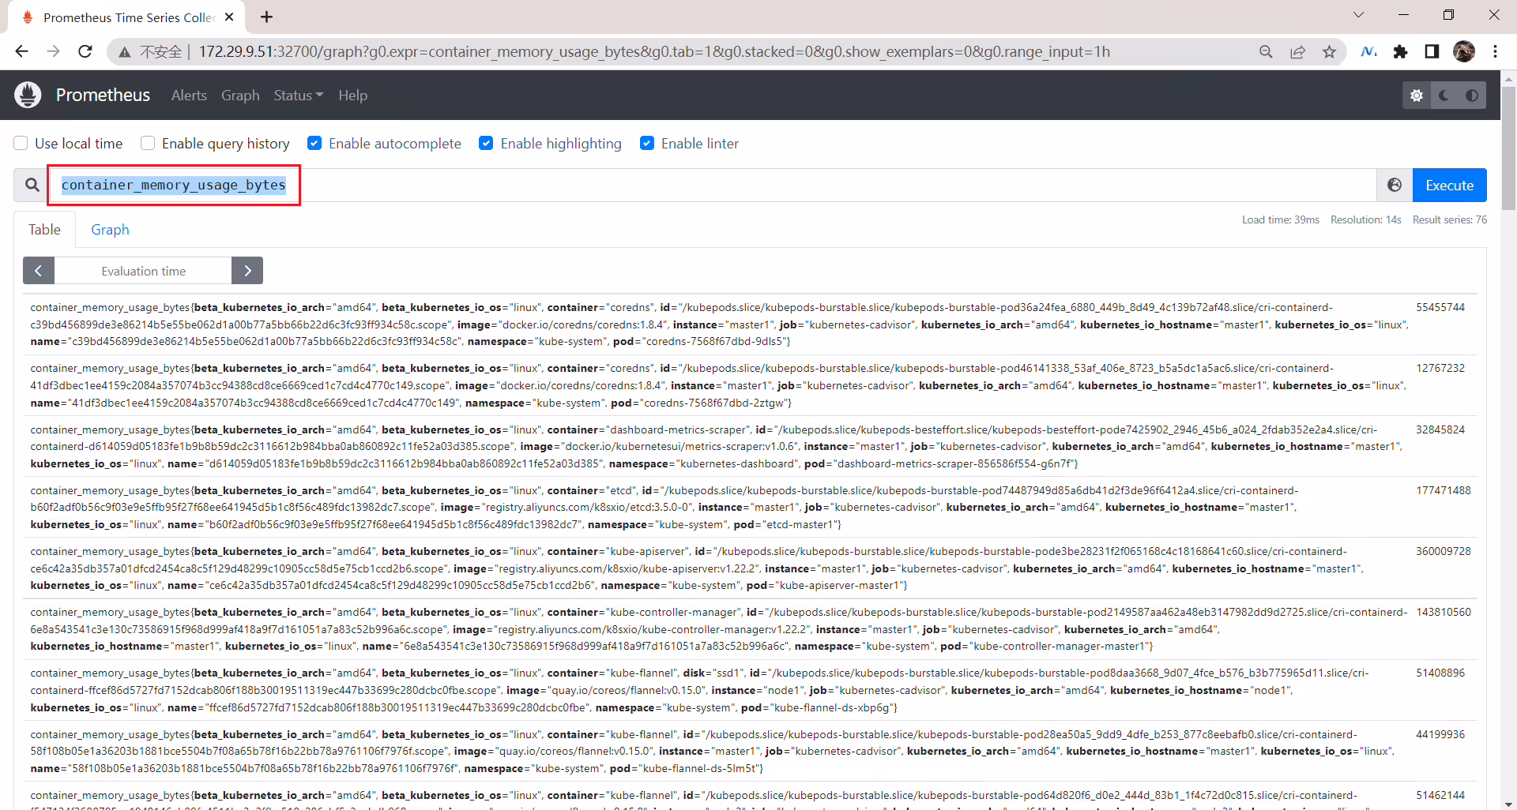This screenshot has width=1517, height=810.
Task: Click the Evaluation time field
Action: [143, 271]
